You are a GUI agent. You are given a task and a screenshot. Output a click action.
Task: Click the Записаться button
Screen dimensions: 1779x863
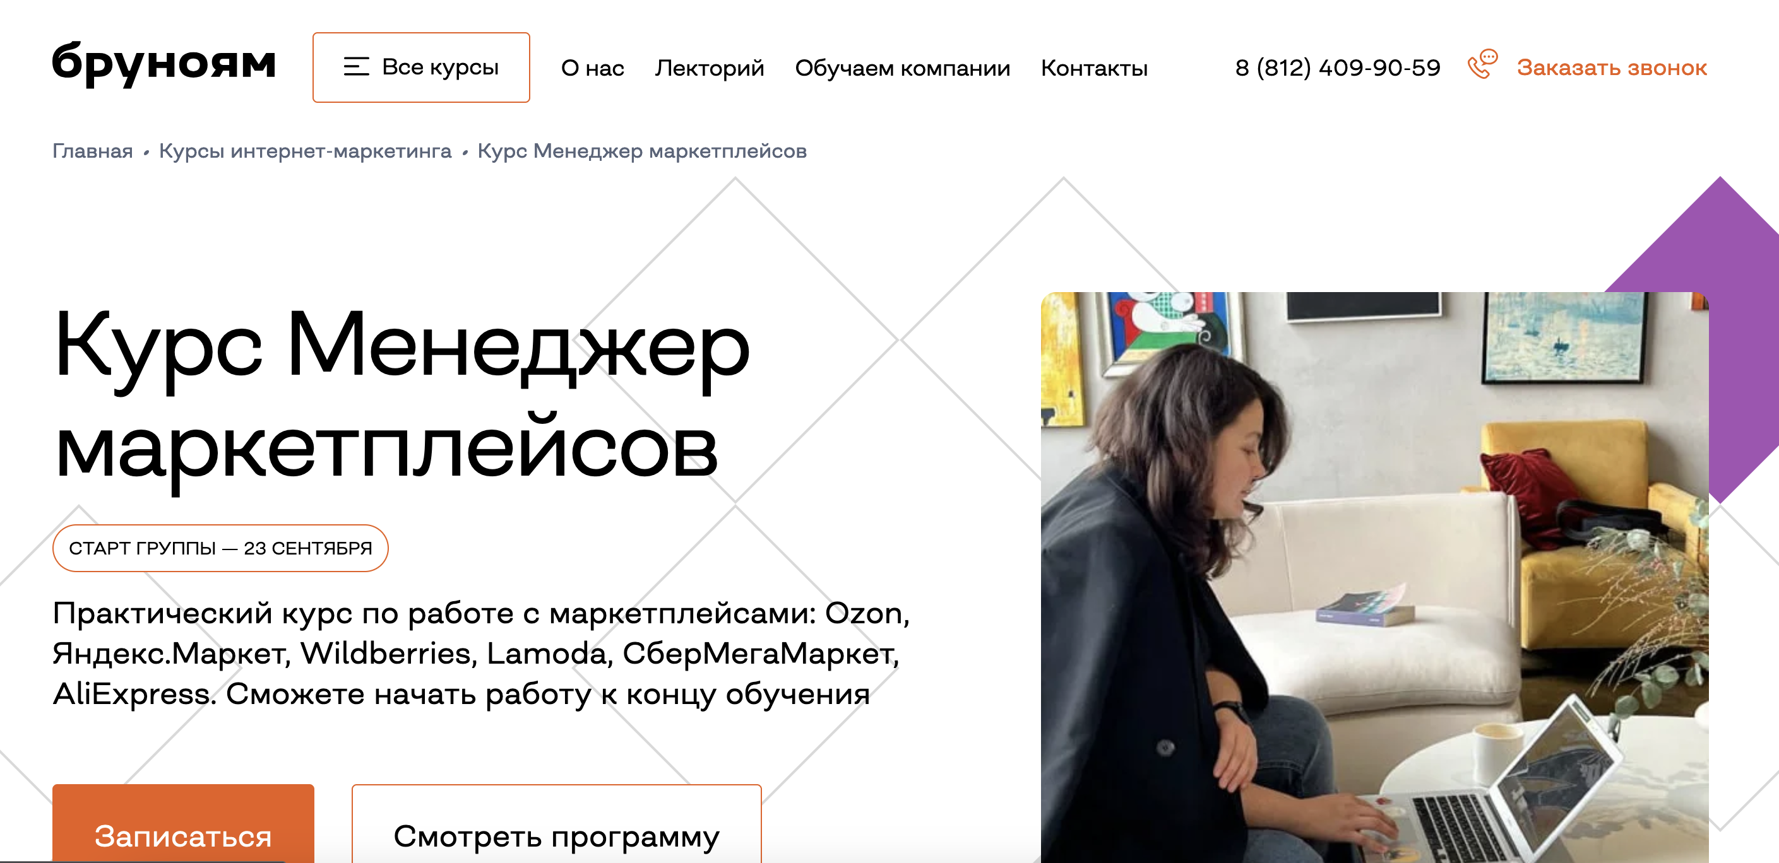click(x=183, y=823)
